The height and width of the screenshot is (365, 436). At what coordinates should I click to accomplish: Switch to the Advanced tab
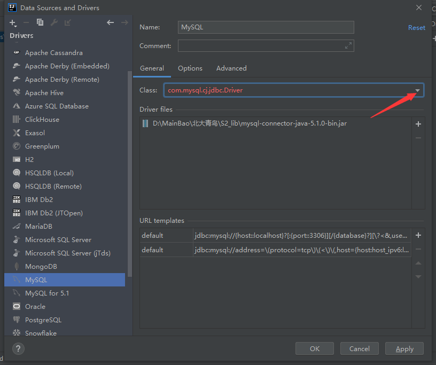(231, 68)
